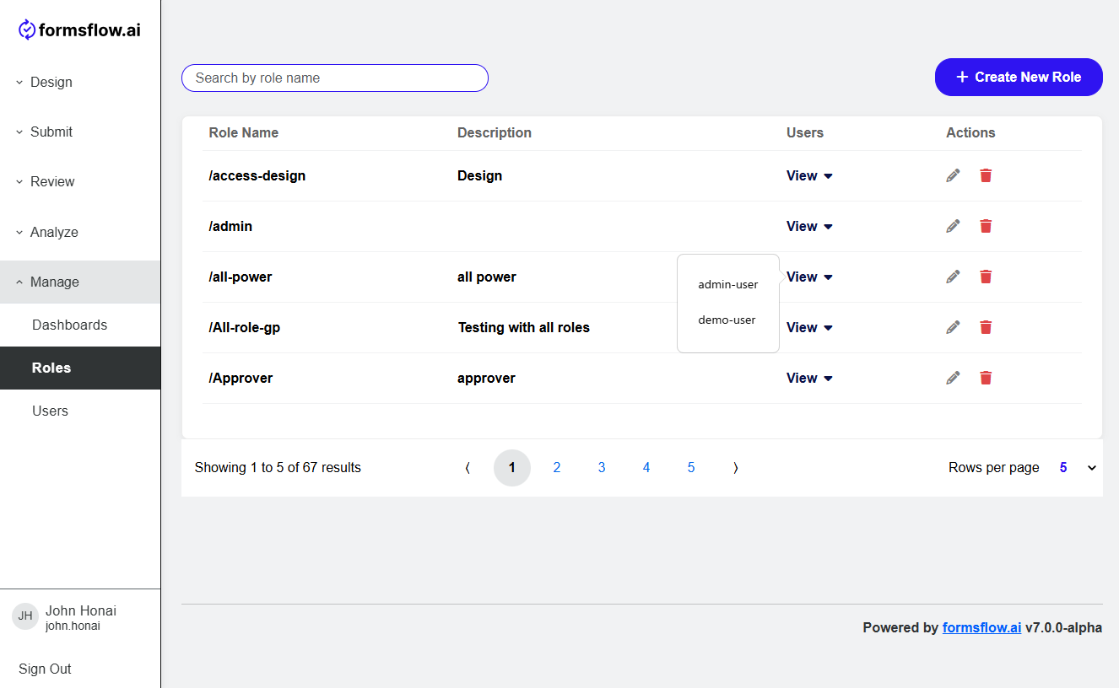Image resolution: width=1119 pixels, height=688 pixels.
Task: Expand the Review sidebar section
Action: [80, 181]
